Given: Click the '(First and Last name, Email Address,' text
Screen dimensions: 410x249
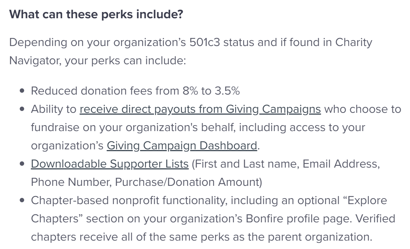Looking at the screenshot, I should click(286, 164).
